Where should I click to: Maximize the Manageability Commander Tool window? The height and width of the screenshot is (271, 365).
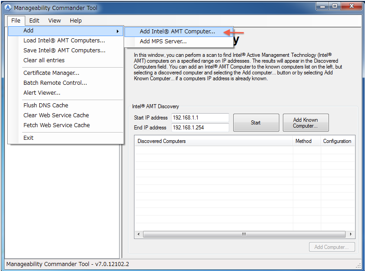coord(335,6)
